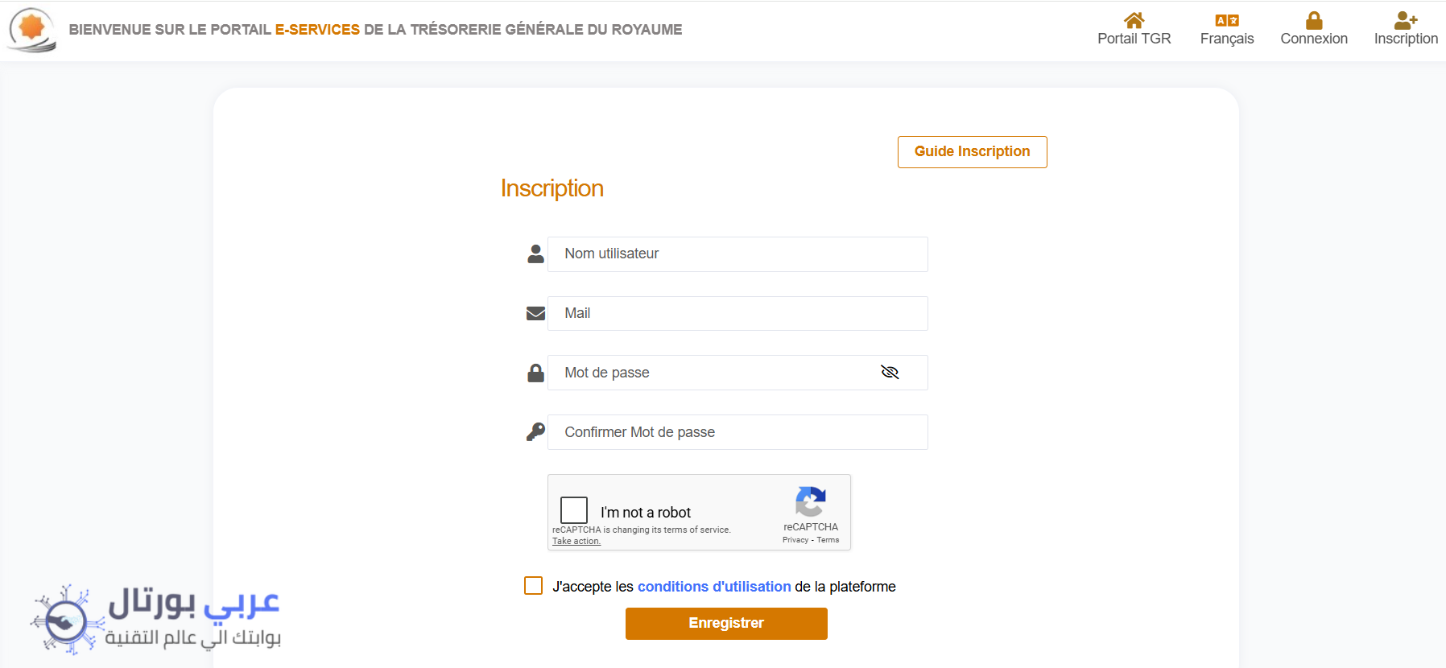The width and height of the screenshot is (1446, 668).
Task: Open the Guide Inscription button
Action: click(972, 152)
